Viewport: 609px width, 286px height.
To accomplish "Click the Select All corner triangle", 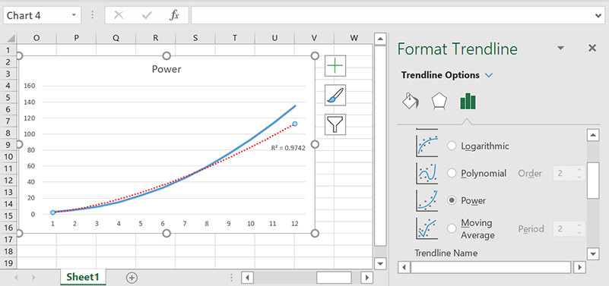I will (11, 38).
